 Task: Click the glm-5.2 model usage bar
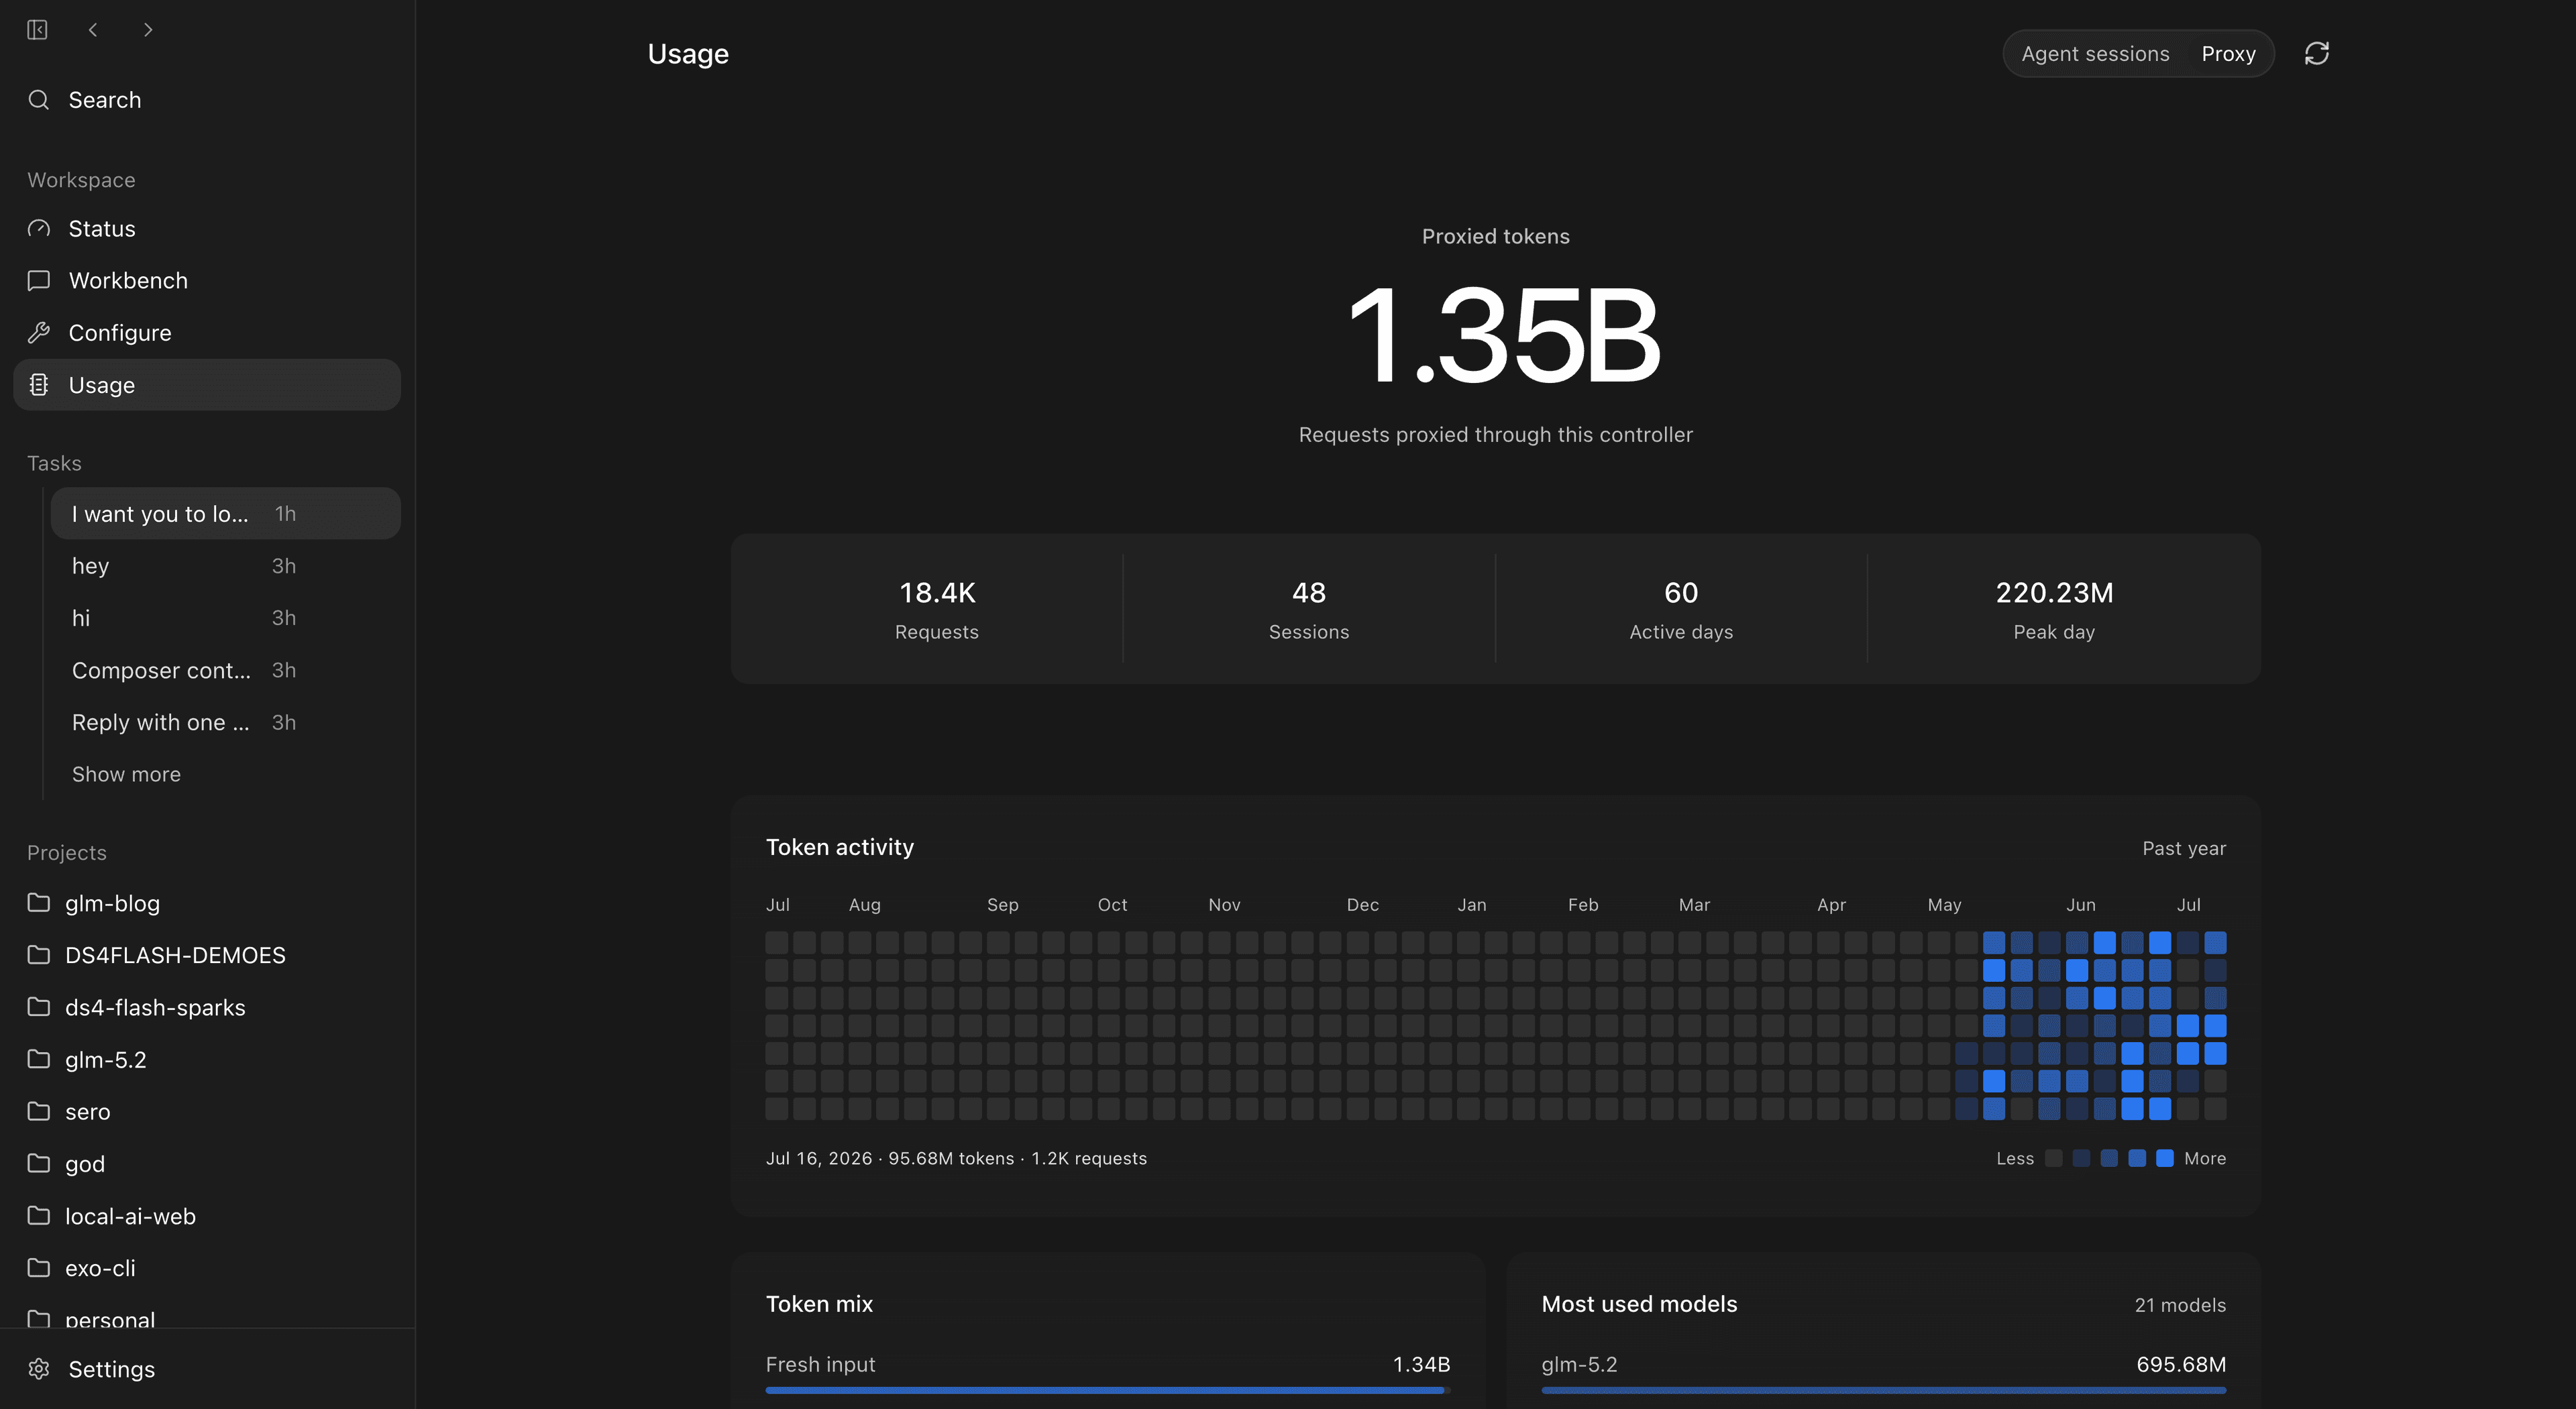point(1883,1390)
